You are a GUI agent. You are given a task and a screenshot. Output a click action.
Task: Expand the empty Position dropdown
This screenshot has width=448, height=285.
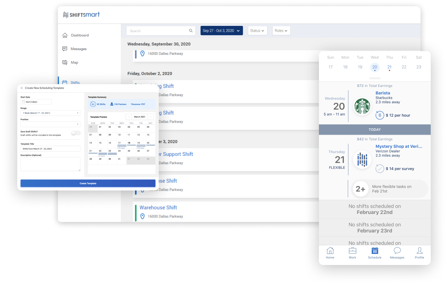(x=50, y=124)
